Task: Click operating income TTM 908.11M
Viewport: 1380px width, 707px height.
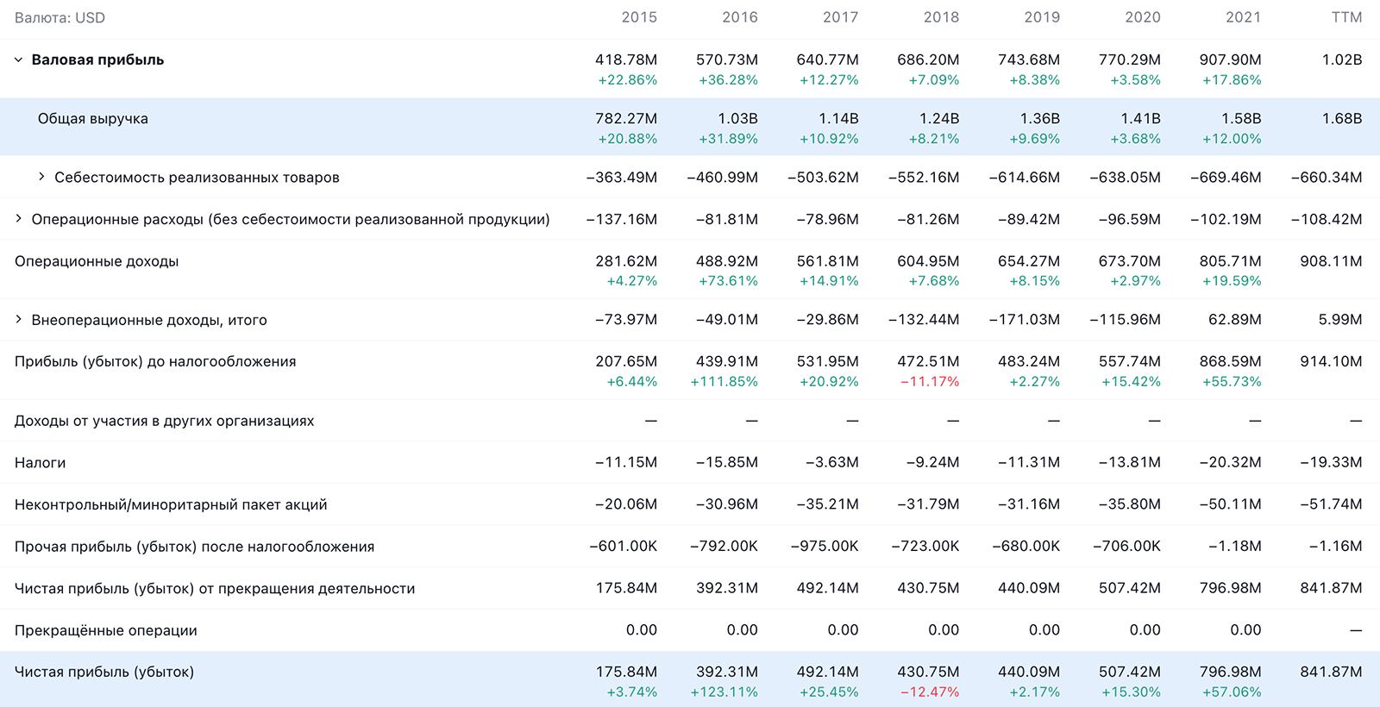Action: click(x=1331, y=261)
